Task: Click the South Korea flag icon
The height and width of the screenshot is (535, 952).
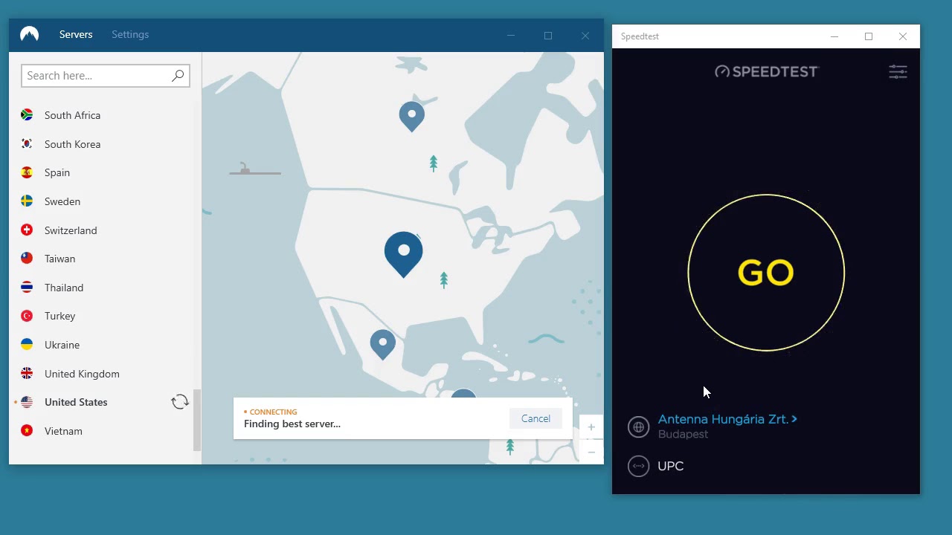Action: 27,144
